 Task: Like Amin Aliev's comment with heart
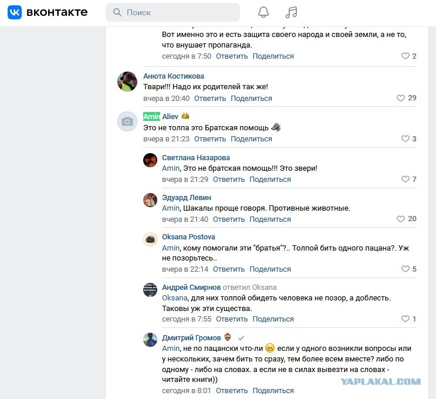click(405, 138)
